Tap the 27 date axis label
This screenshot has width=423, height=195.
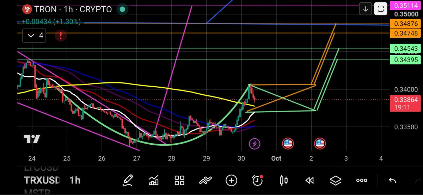[x=137, y=158]
